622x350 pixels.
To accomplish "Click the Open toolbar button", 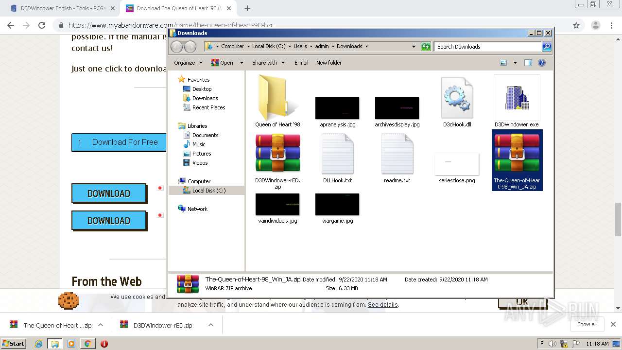I will 222,63.
